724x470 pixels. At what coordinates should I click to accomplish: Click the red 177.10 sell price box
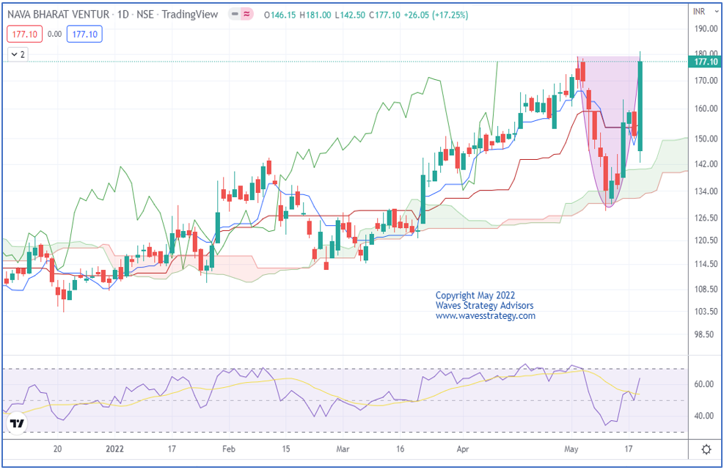pyautogui.click(x=24, y=34)
